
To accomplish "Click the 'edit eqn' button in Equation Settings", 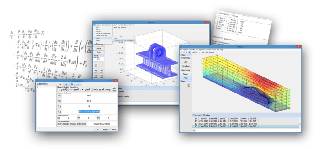I will 114,89.
